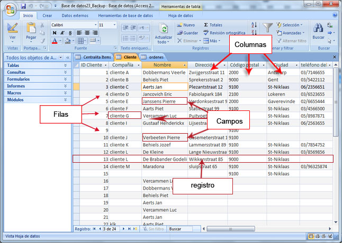
Task: Open the Datos externos ribbon tab
Action: coord(73,15)
